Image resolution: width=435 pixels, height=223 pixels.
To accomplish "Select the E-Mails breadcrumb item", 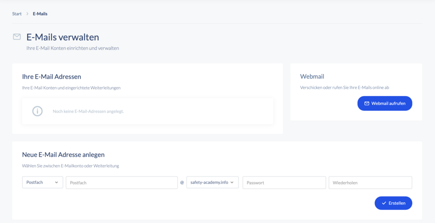I will point(40,14).
